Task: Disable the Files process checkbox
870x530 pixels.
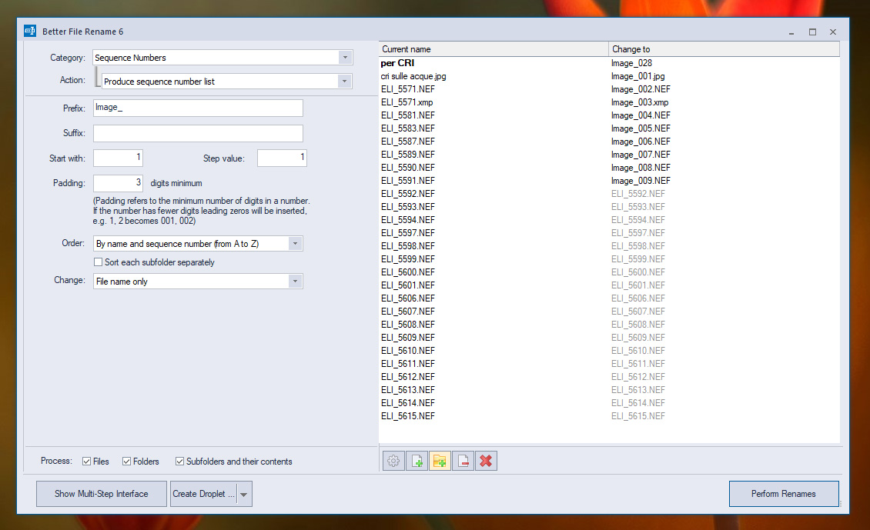Action: point(87,462)
